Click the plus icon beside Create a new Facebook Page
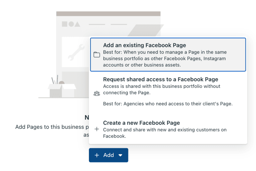 97,129
